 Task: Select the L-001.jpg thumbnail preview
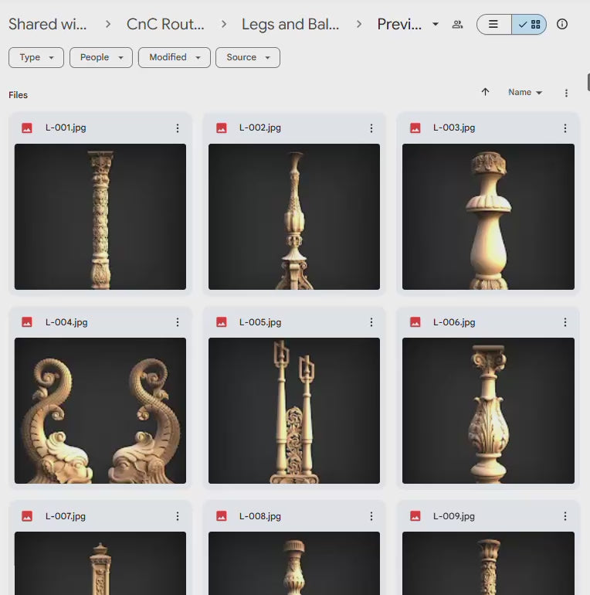(x=100, y=216)
